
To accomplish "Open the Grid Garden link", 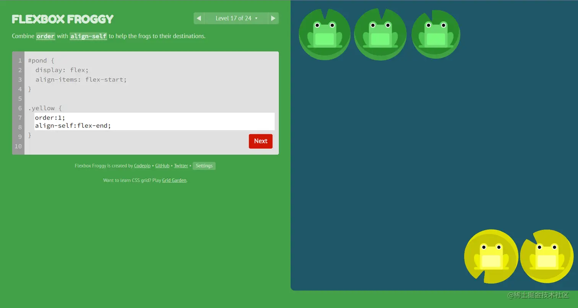I will [x=174, y=180].
